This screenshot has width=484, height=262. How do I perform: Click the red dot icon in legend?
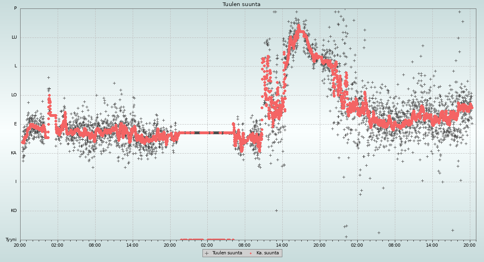(x=250, y=253)
